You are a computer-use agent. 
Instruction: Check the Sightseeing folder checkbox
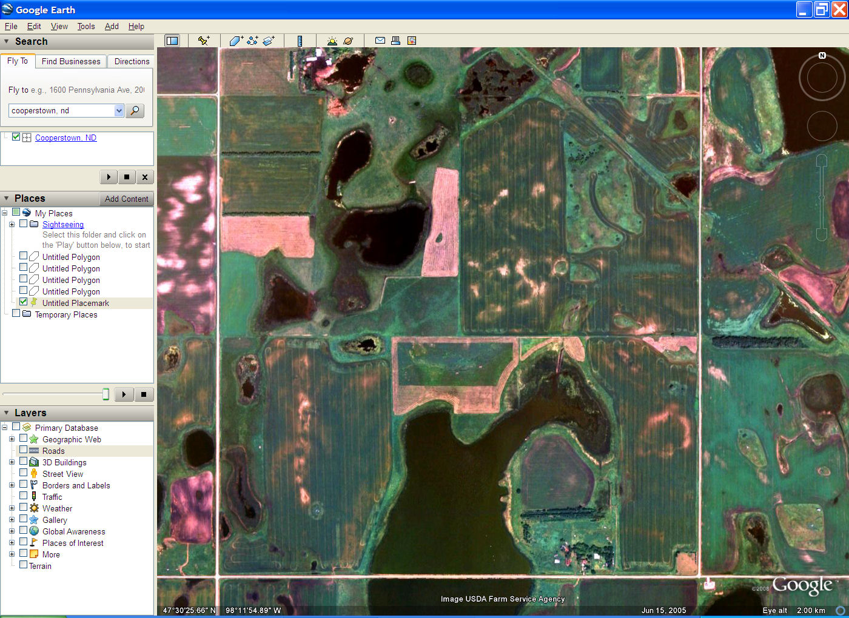tap(23, 223)
